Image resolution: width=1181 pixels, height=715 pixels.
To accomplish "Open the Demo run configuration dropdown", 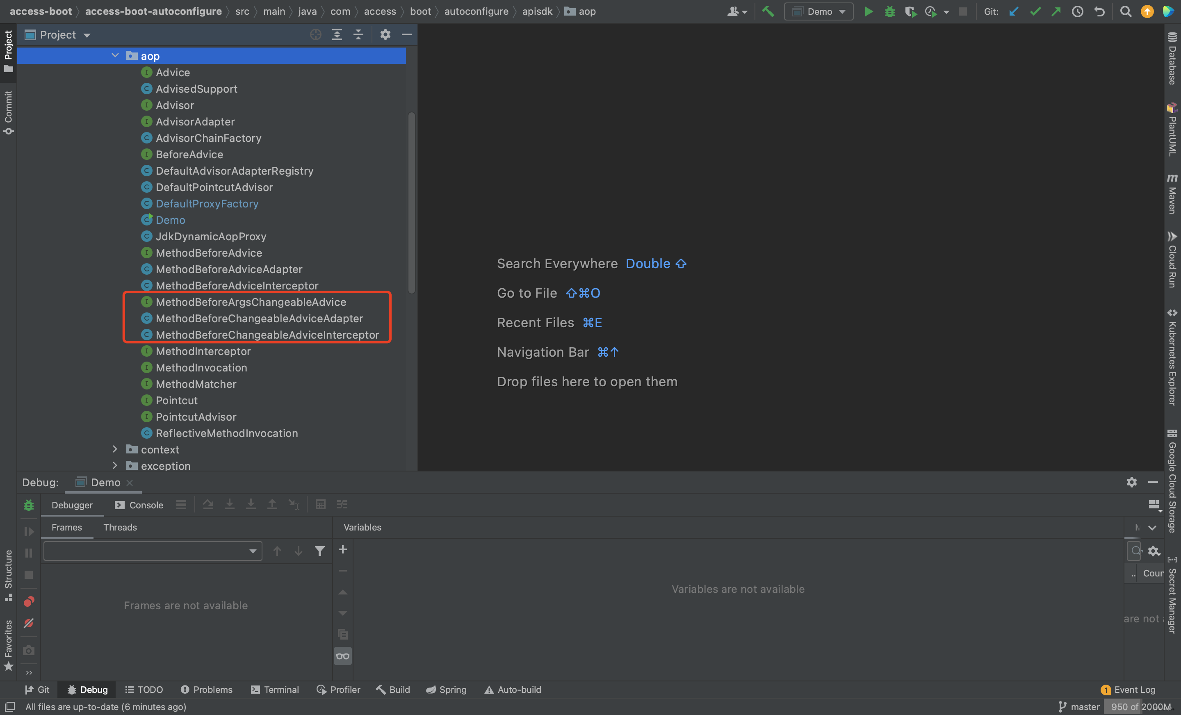I will tap(818, 11).
